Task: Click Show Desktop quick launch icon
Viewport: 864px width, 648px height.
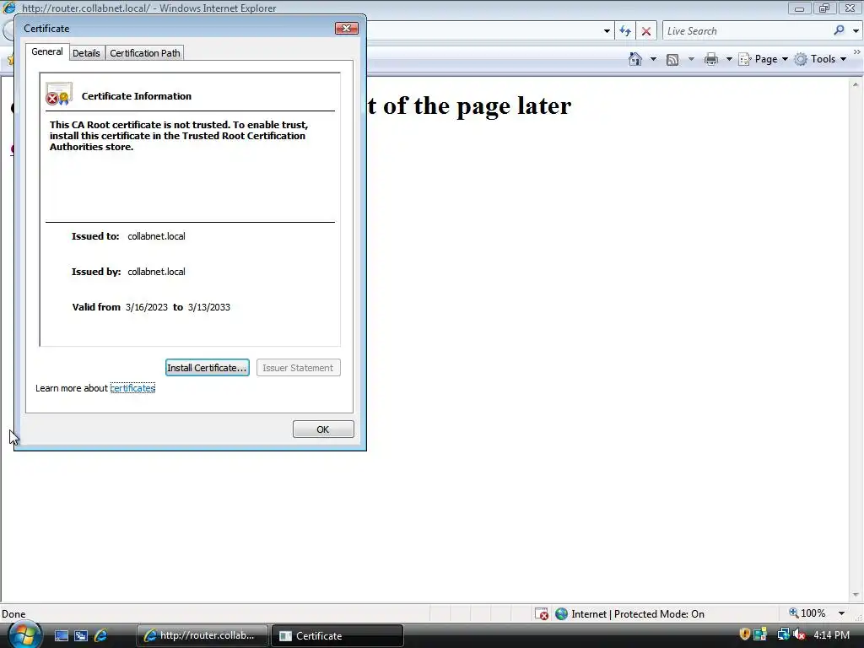Action: point(61,636)
